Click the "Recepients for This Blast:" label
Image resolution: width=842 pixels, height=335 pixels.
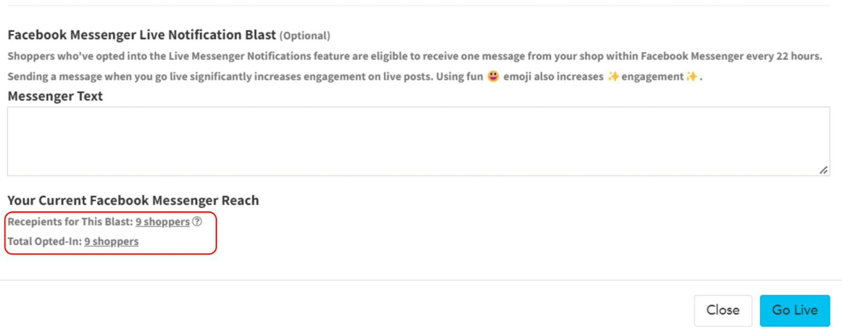point(70,222)
